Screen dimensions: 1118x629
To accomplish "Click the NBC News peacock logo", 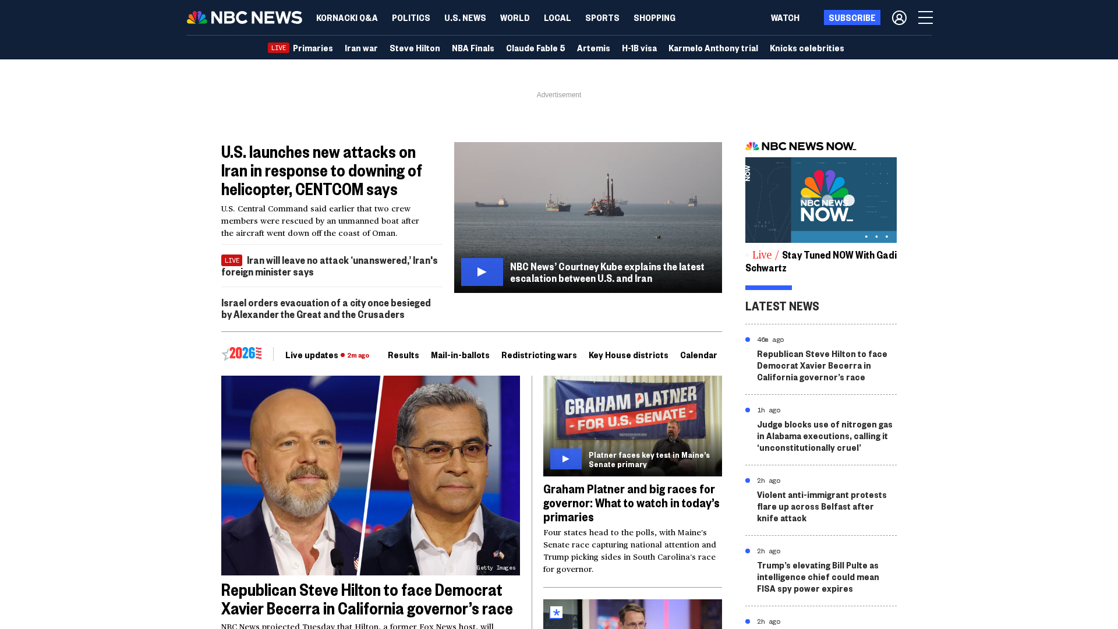I will [x=244, y=17].
